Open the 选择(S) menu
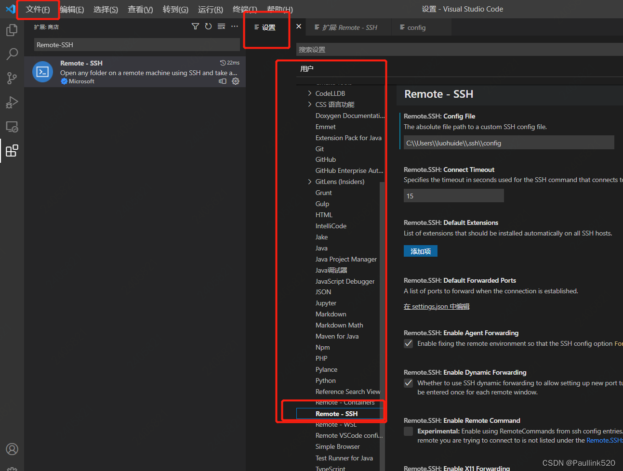623x471 pixels. [x=106, y=9]
